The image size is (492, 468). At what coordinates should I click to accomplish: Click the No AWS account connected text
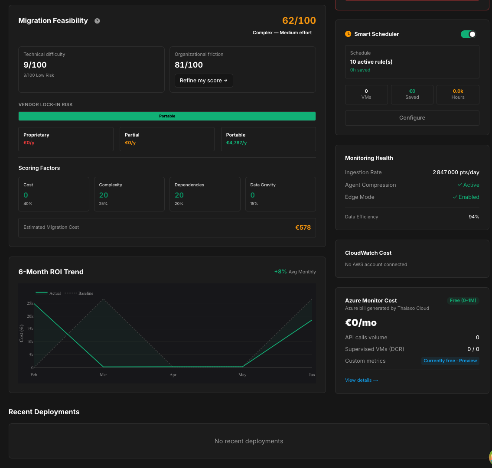click(376, 264)
